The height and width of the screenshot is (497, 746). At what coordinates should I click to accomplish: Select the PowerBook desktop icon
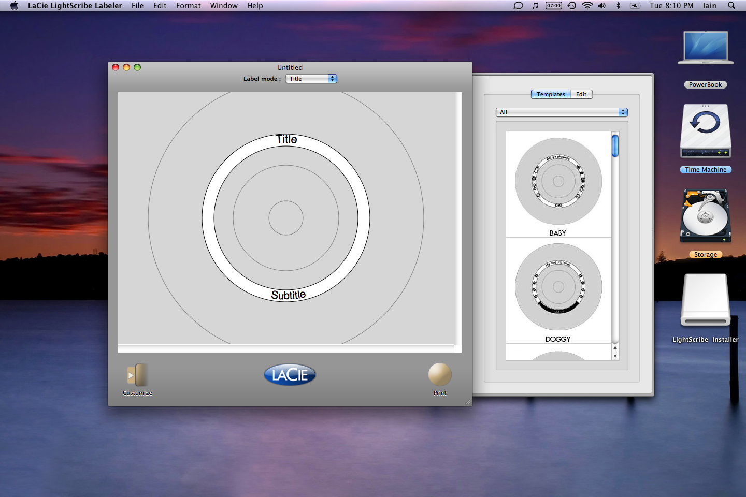pos(706,48)
